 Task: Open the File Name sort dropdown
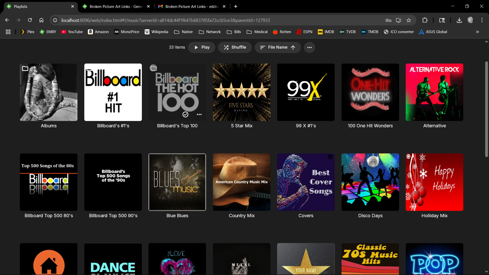(x=278, y=47)
